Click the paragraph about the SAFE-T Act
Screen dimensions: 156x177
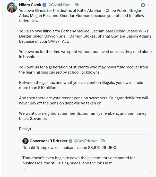(x=85, y=36)
